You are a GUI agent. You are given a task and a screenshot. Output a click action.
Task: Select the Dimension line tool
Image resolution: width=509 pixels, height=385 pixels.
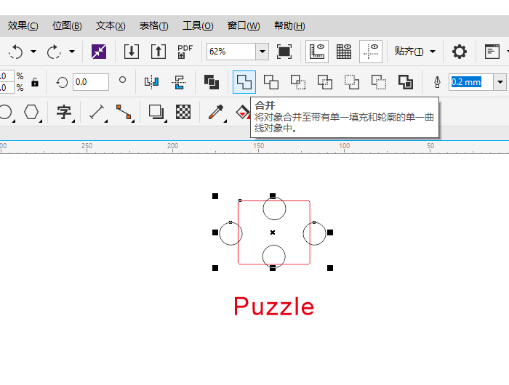(97, 112)
